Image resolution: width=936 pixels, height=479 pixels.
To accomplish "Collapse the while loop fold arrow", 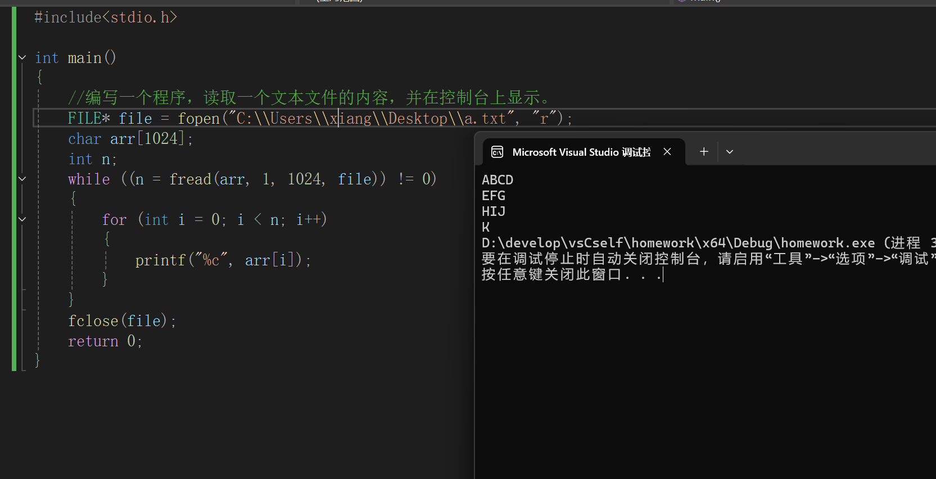I will [22, 179].
